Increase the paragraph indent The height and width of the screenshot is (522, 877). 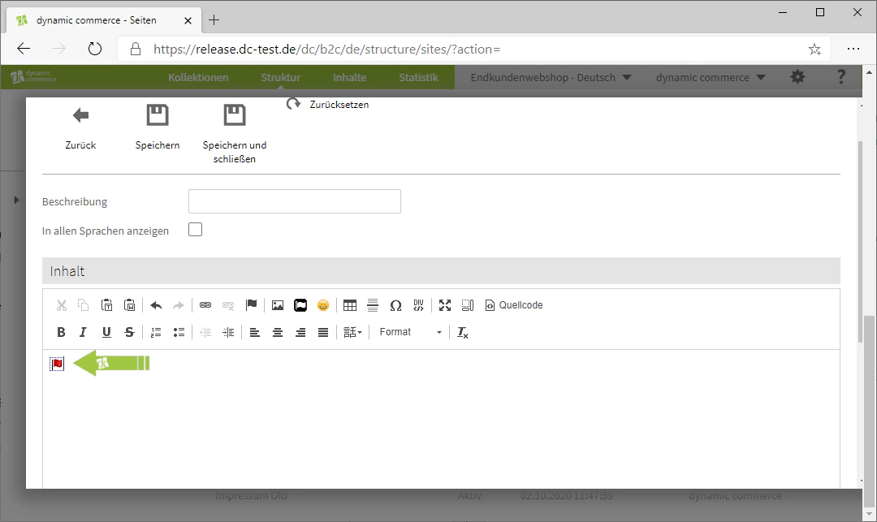pyautogui.click(x=228, y=332)
